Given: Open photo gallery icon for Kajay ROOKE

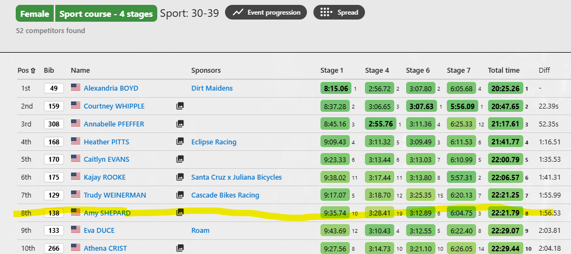Looking at the screenshot, I should [179, 177].
